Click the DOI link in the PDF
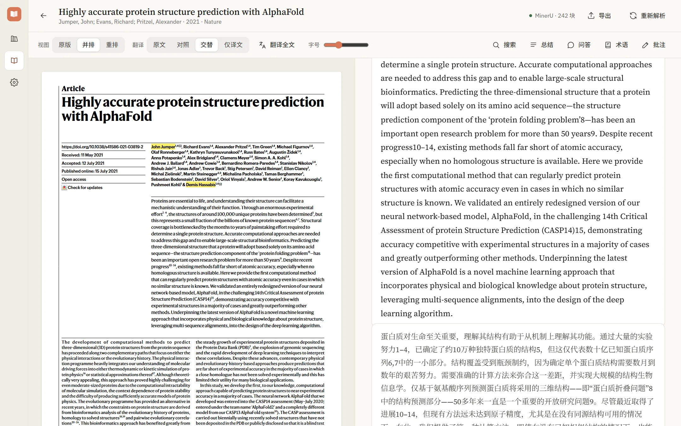 pyautogui.click(x=102, y=147)
